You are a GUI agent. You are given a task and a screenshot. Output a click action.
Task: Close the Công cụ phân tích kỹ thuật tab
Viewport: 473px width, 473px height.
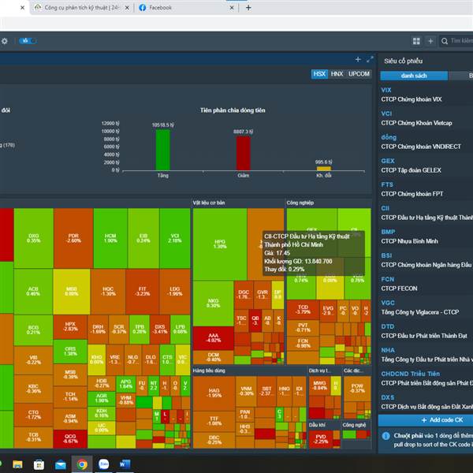127,8
